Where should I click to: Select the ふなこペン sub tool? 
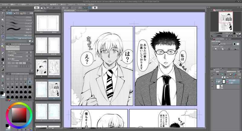tap(19, 32)
